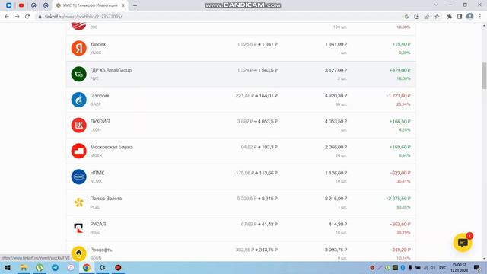Click the Bluetooth tray icon
Image resolution: width=487 pixels, height=274 pixels.
(x=403, y=267)
